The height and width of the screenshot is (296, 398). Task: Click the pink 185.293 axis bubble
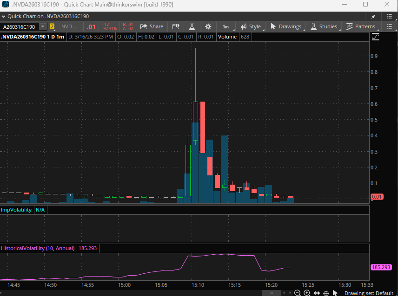381,267
